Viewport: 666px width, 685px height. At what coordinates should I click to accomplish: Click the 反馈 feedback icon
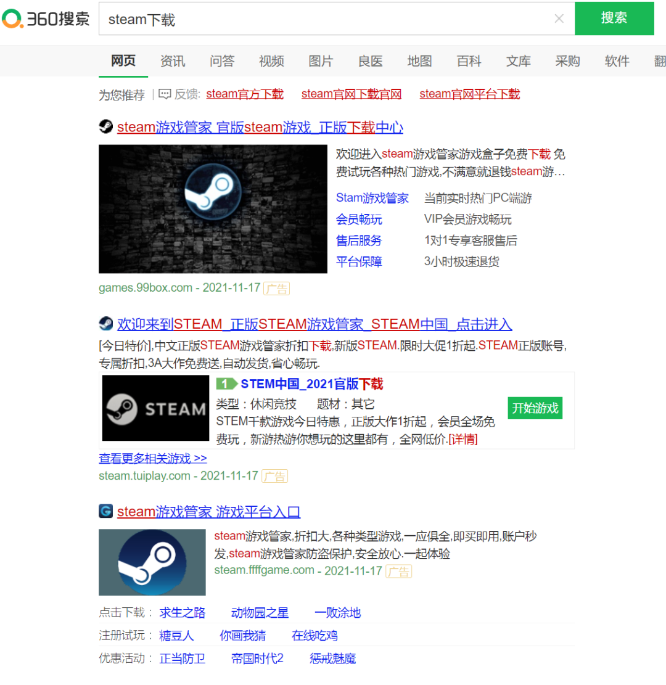pos(165,94)
